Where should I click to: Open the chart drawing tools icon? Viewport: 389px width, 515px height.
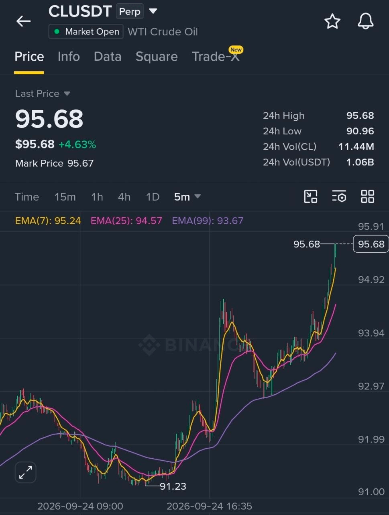point(310,197)
